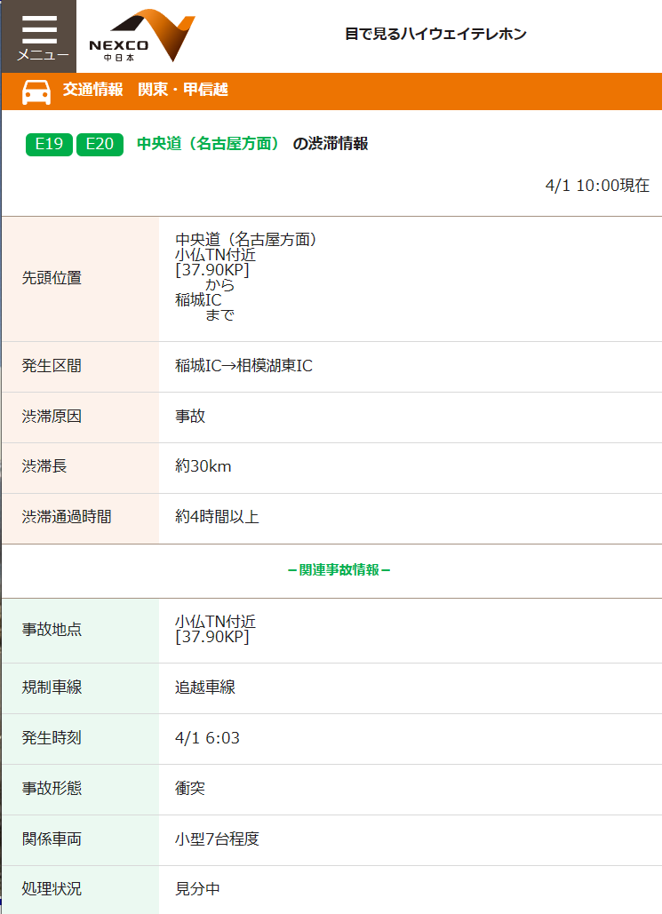Select the E20 route badge
662x914 pixels.
(x=100, y=144)
